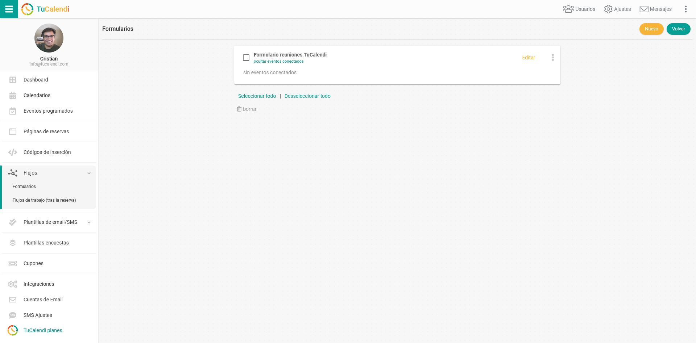Image resolution: width=696 pixels, height=343 pixels.
Task: Open Eventos programados menu item
Action: click(x=48, y=111)
